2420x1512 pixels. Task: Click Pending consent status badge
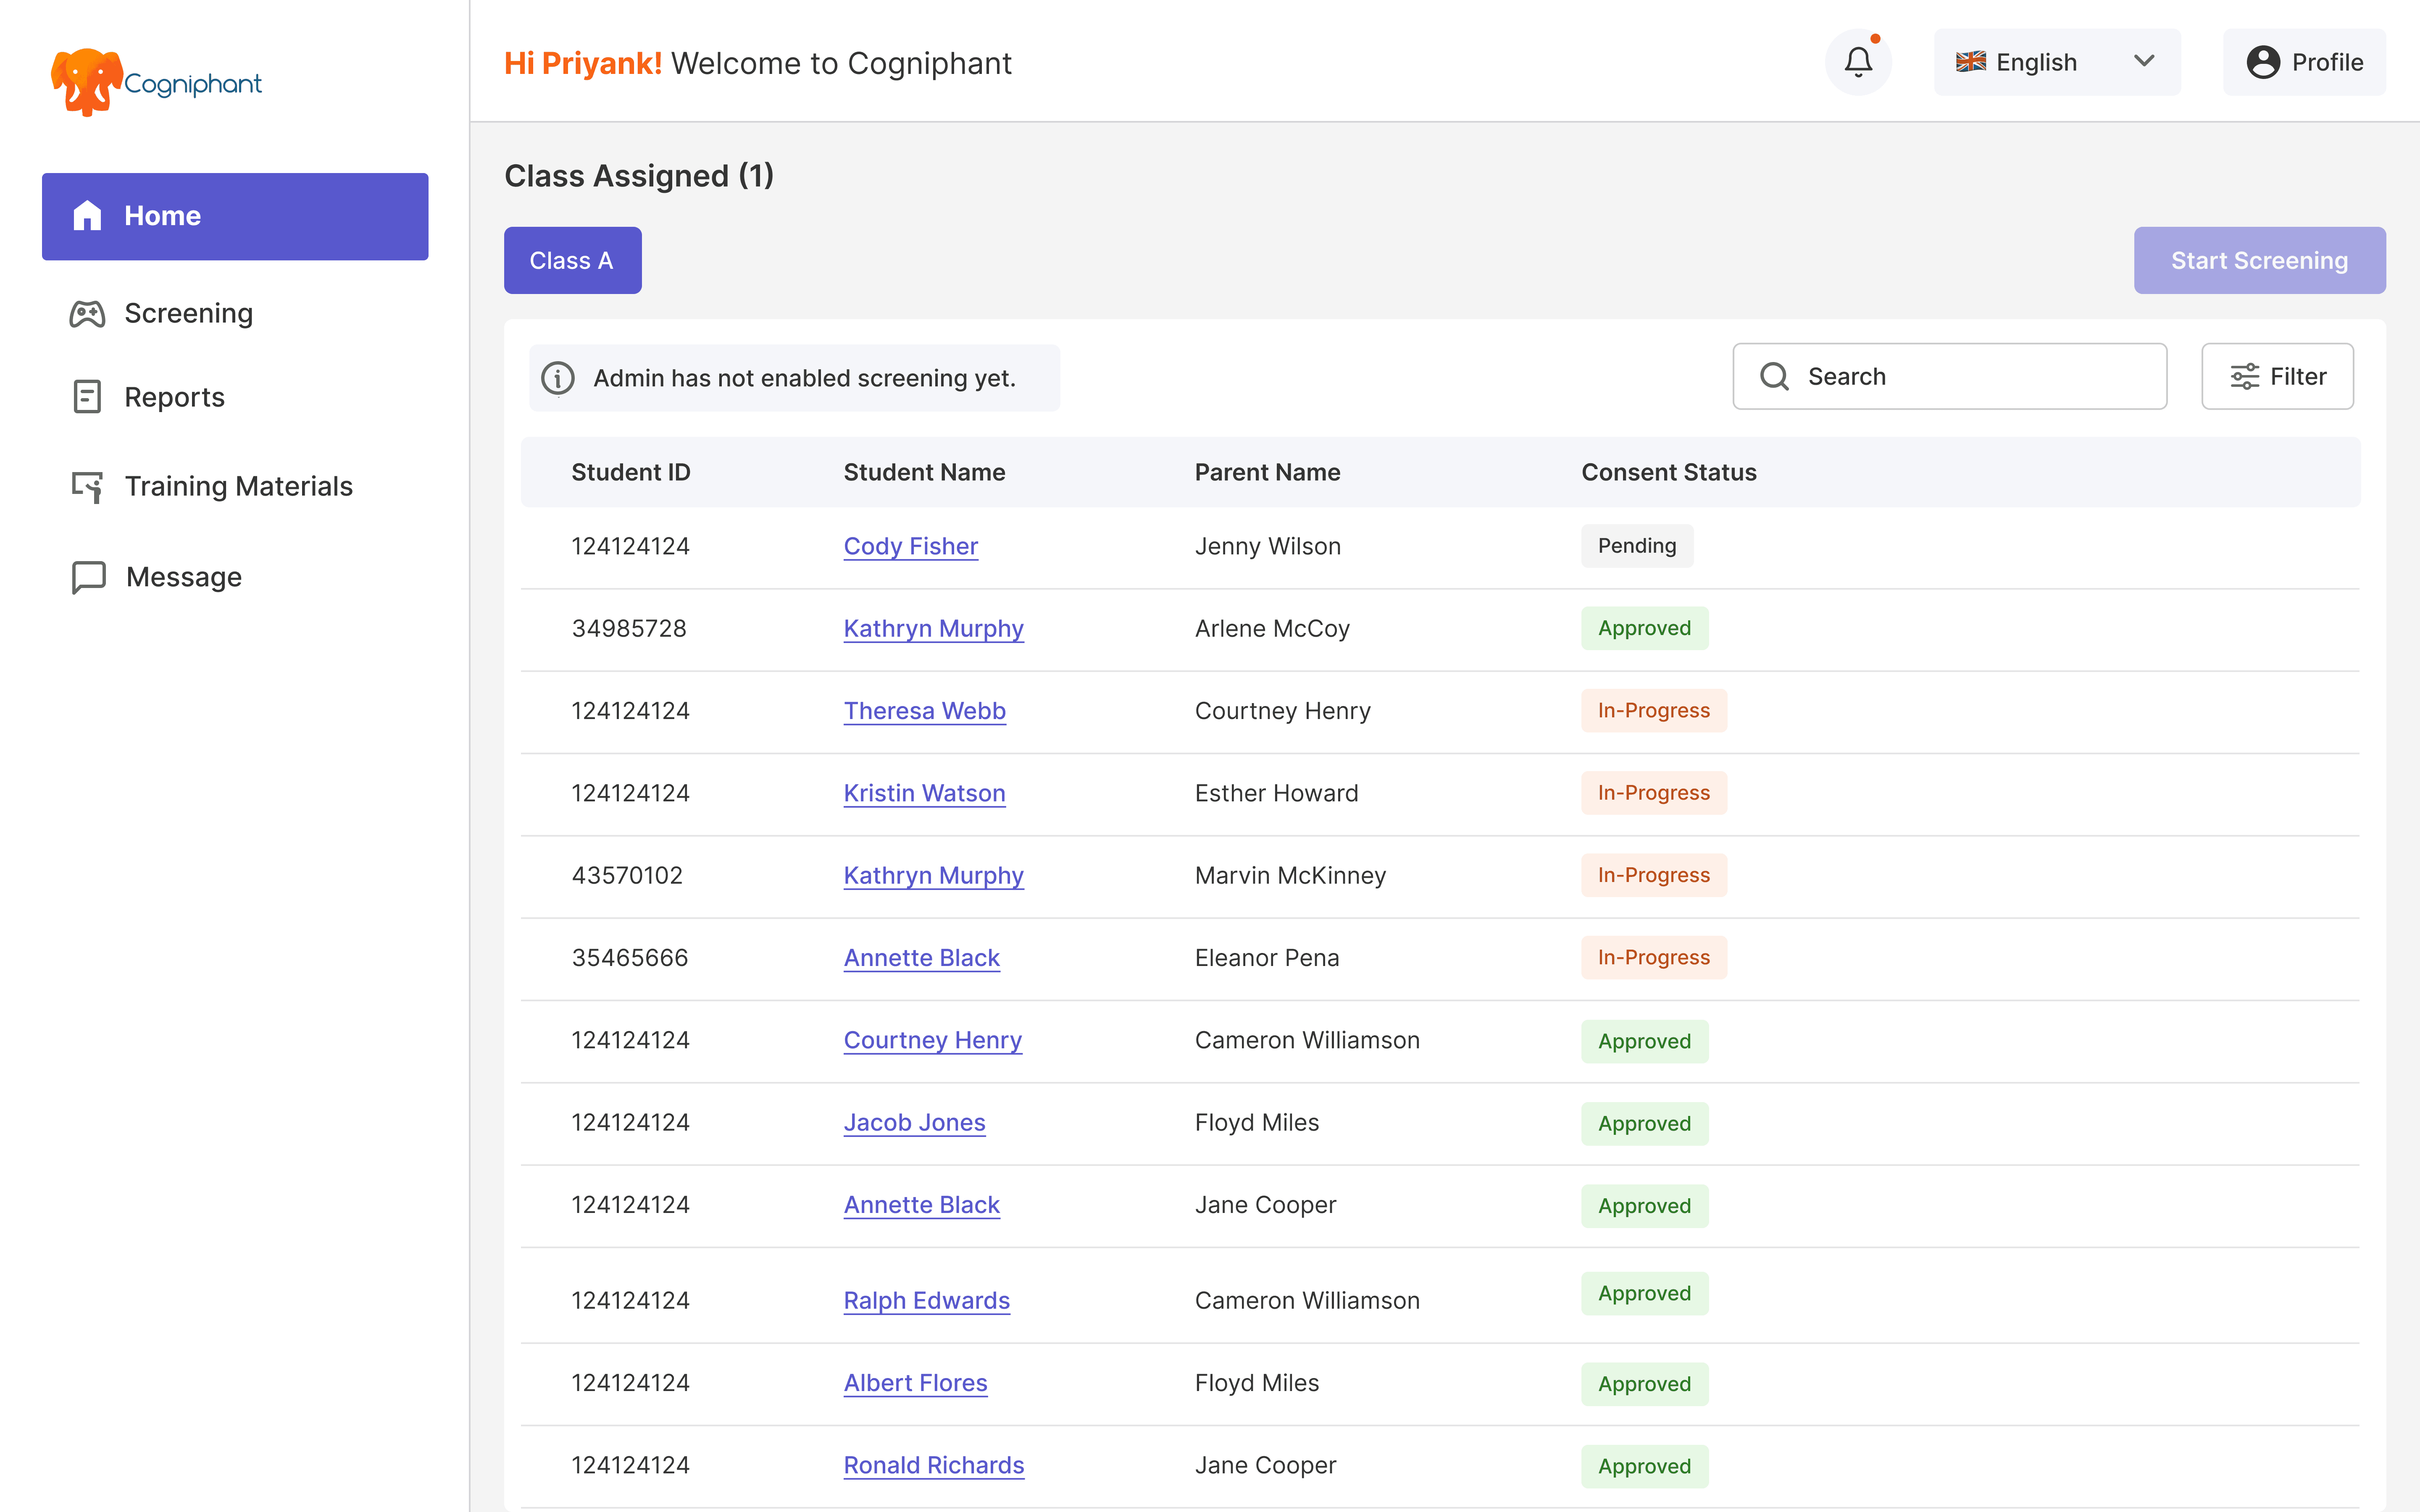(x=1636, y=546)
